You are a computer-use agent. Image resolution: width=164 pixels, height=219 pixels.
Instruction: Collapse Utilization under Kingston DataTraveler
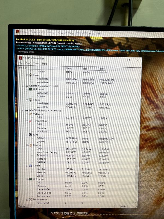coord(27,90)
